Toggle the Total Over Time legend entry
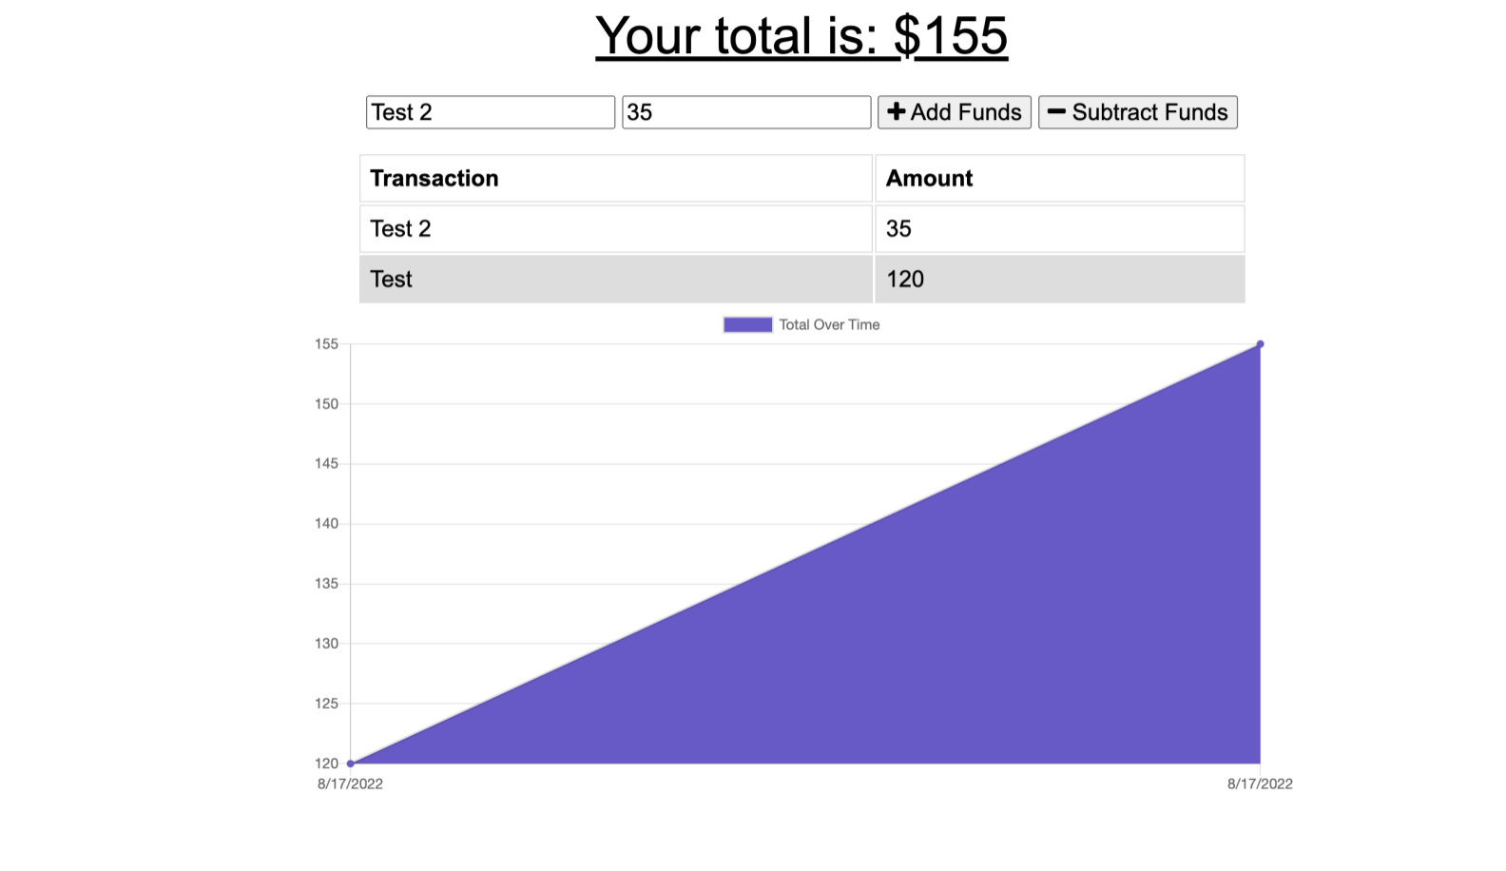Image resolution: width=1506 pixels, height=871 pixels. [x=829, y=324]
